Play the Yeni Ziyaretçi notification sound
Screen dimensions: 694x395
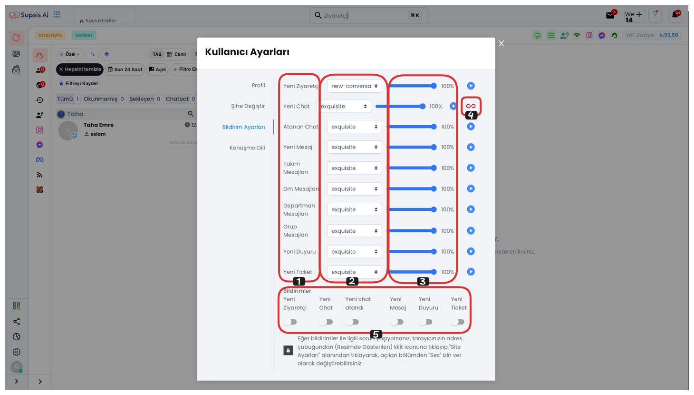pos(471,86)
